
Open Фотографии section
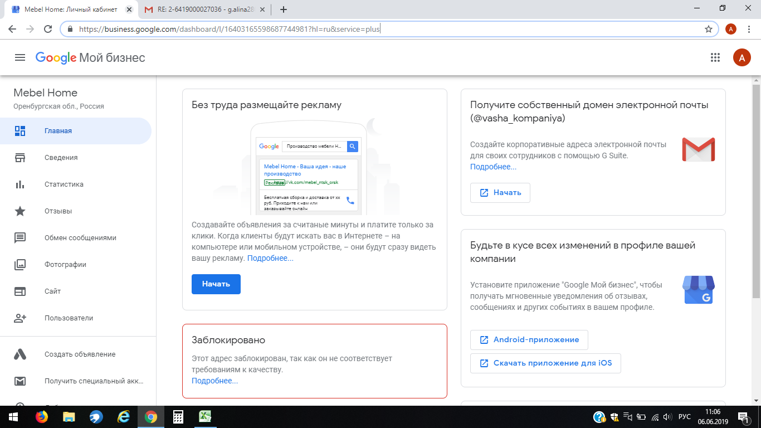pos(76,265)
